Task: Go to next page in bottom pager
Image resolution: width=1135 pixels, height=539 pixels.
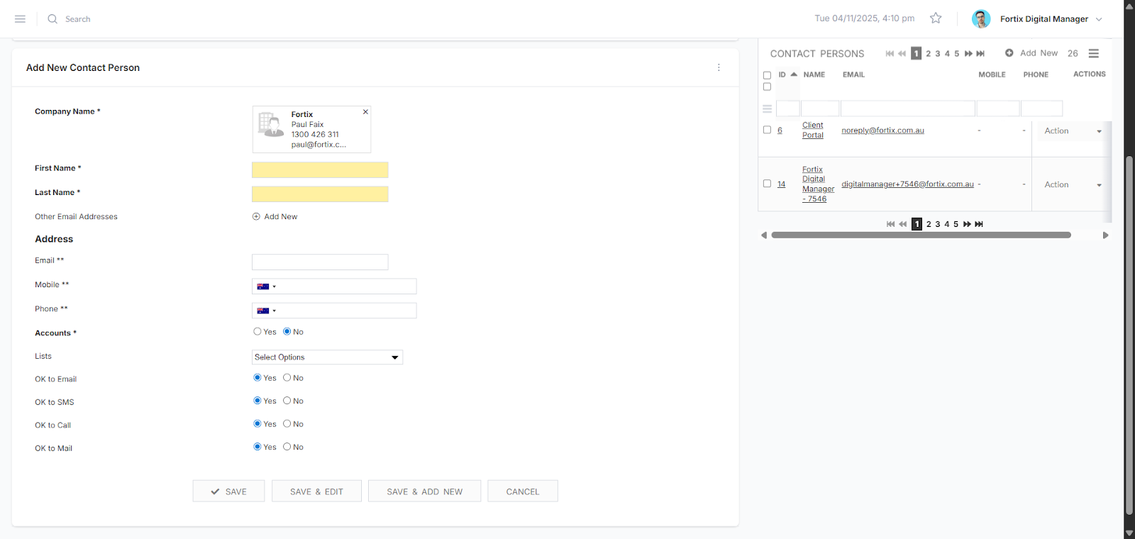Action: [967, 224]
